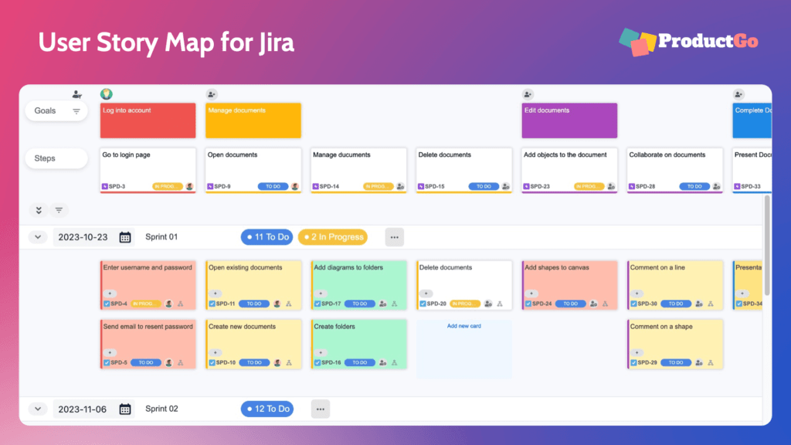Viewport: 791px width, 445px height.
Task: Open calendar picker for Sprint 01 date
Action: (x=125, y=237)
